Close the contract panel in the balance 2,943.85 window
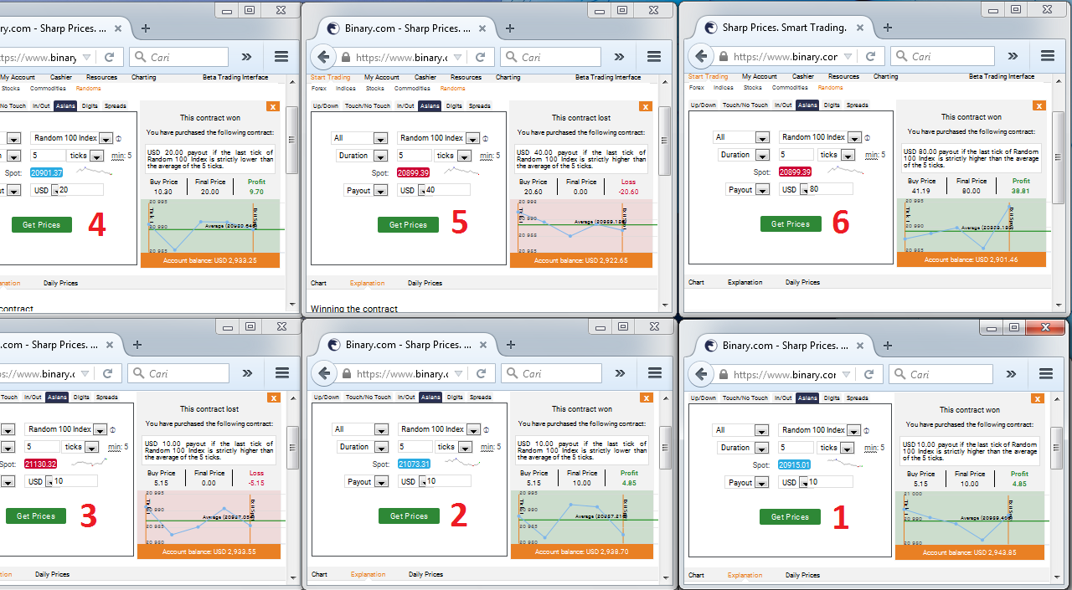This screenshot has height=590, width=1072. pyautogui.click(x=1038, y=398)
